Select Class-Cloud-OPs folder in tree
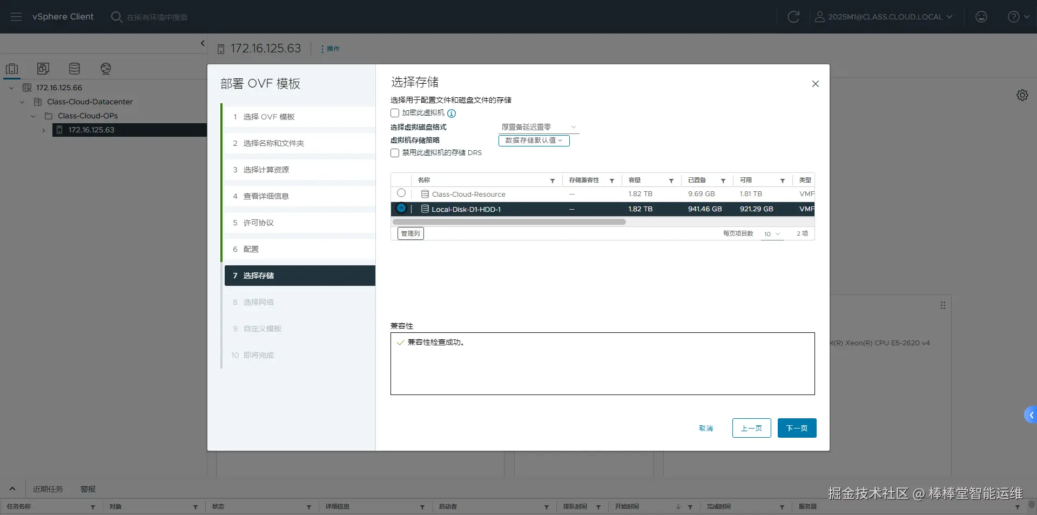1037x515 pixels. pos(87,116)
